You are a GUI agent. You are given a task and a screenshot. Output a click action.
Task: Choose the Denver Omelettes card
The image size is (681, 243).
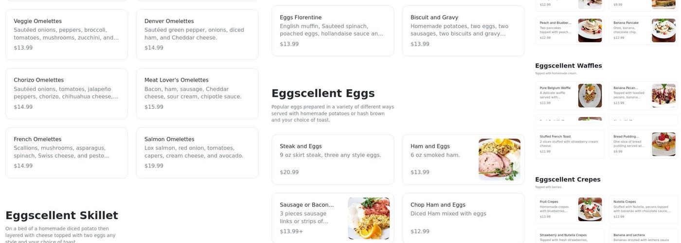(x=197, y=35)
